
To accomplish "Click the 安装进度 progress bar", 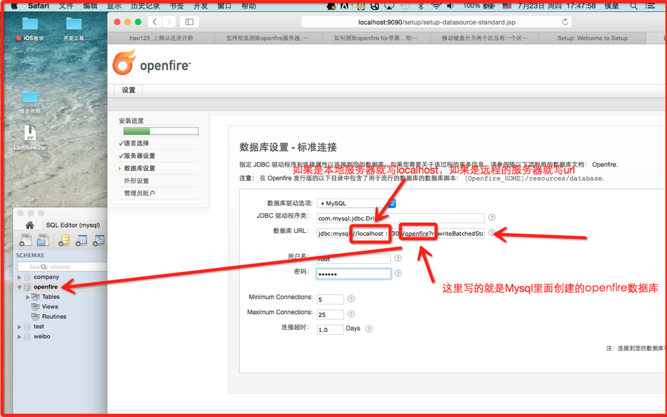I will 161,131.
